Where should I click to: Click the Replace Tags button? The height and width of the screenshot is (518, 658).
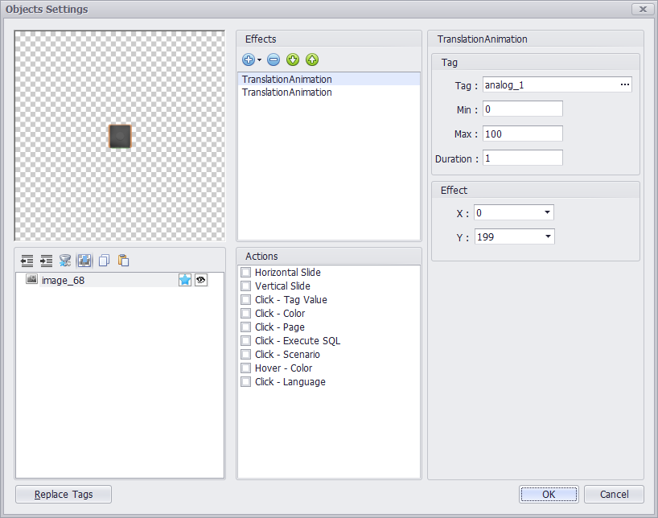64,494
